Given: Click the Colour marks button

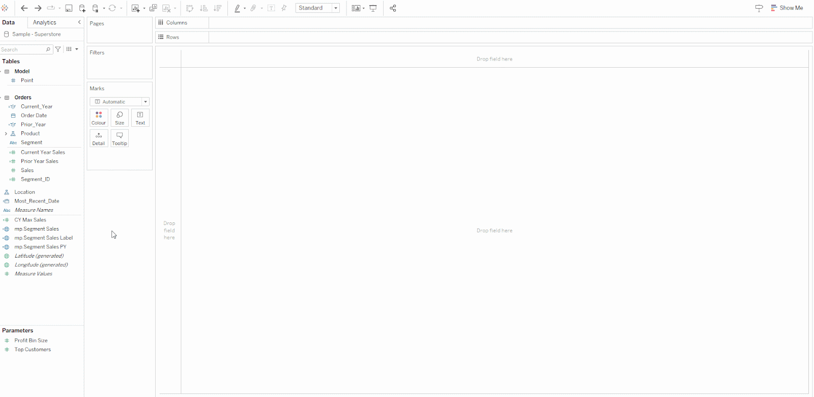Looking at the screenshot, I should 99,118.
